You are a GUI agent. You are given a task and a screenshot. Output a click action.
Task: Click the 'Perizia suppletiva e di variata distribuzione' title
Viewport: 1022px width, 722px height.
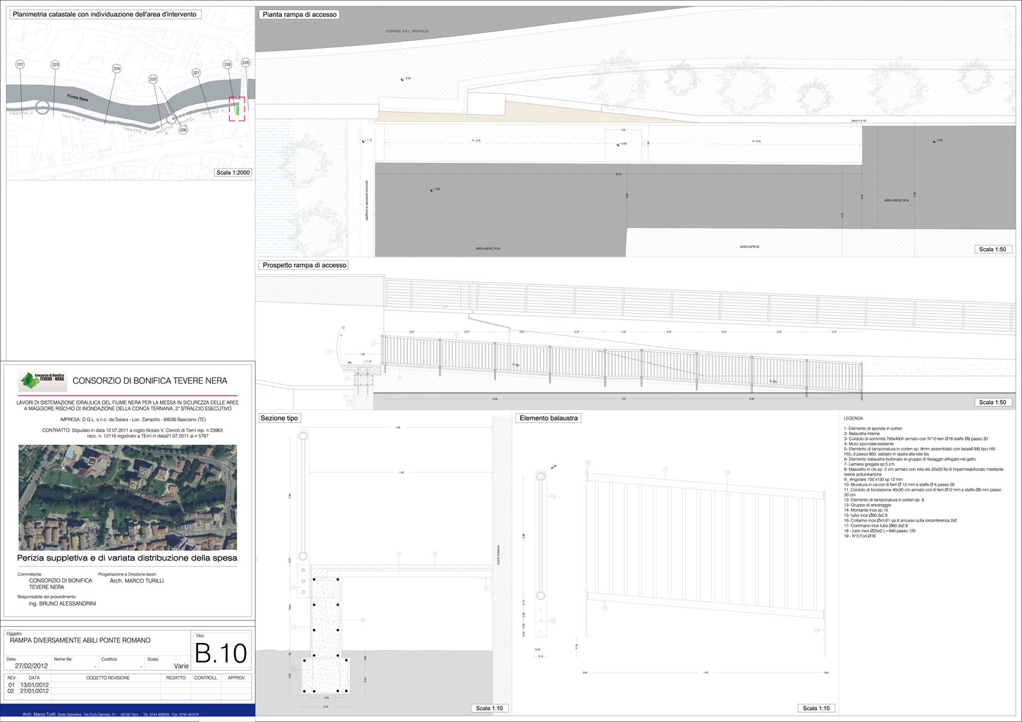pos(128,558)
